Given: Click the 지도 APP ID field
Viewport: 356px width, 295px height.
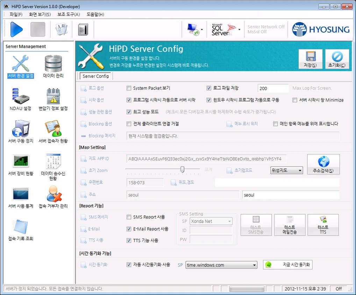Looking at the screenshot, I should tap(206, 159).
